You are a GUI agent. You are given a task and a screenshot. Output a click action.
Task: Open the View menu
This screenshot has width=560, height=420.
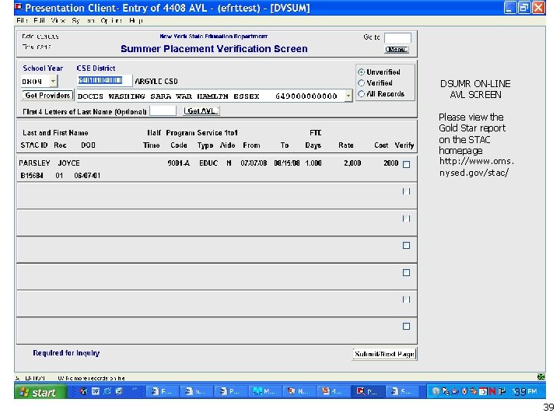58,21
